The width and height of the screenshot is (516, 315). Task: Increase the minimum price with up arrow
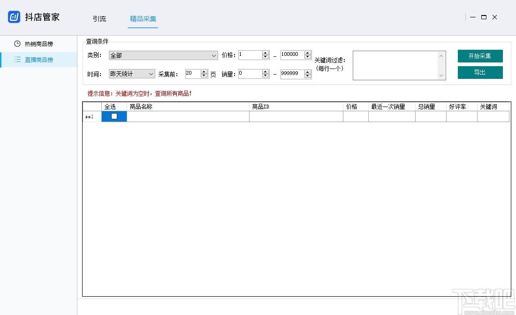point(266,53)
